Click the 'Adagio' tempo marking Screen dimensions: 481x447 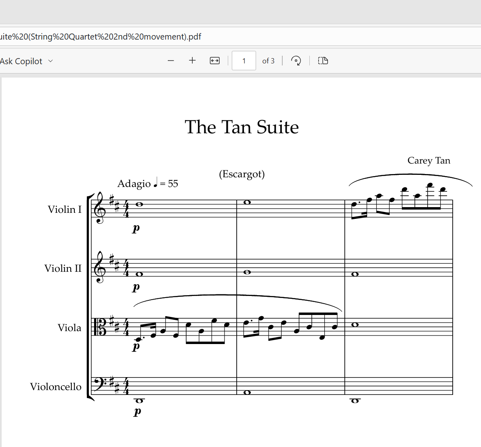(134, 183)
